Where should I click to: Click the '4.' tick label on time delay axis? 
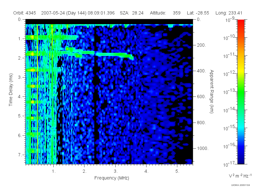click(20, 97)
